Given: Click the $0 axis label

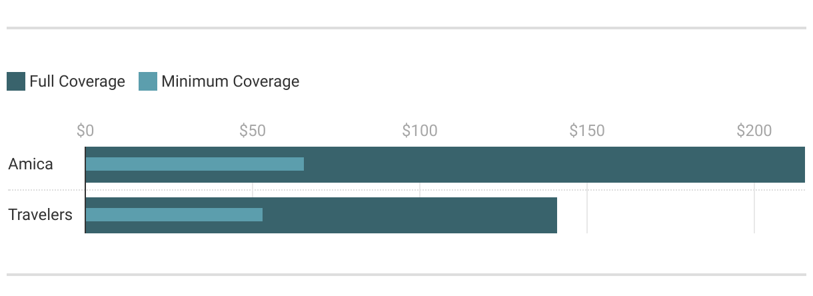Looking at the screenshot, I should click(x=85, y=131).
